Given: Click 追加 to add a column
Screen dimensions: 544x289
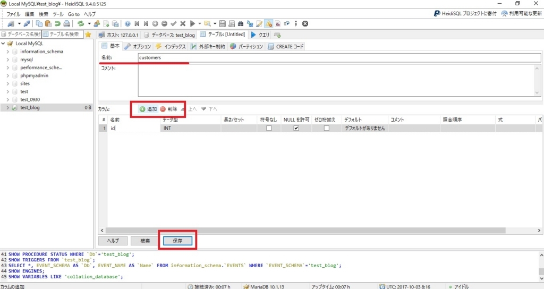Looking at the screenshot, I should pos(148,109).
